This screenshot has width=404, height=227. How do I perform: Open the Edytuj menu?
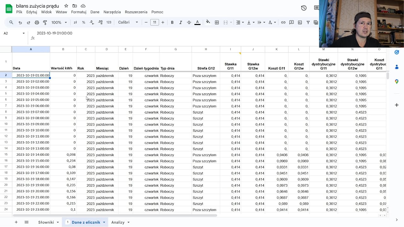click(32, 12)
